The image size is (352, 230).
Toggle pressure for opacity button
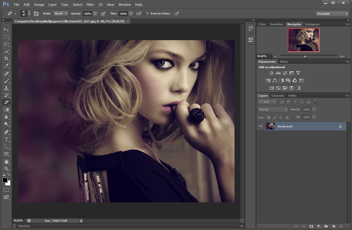(103, 14)
